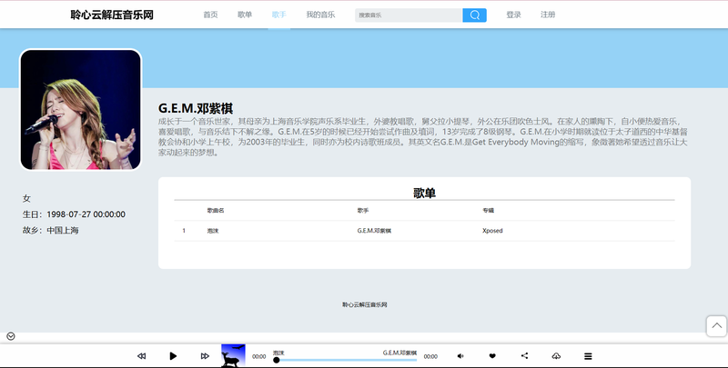Click the song title 泡沫 in player bar
This screenshot has height=368, width=728.
point(278,353)
